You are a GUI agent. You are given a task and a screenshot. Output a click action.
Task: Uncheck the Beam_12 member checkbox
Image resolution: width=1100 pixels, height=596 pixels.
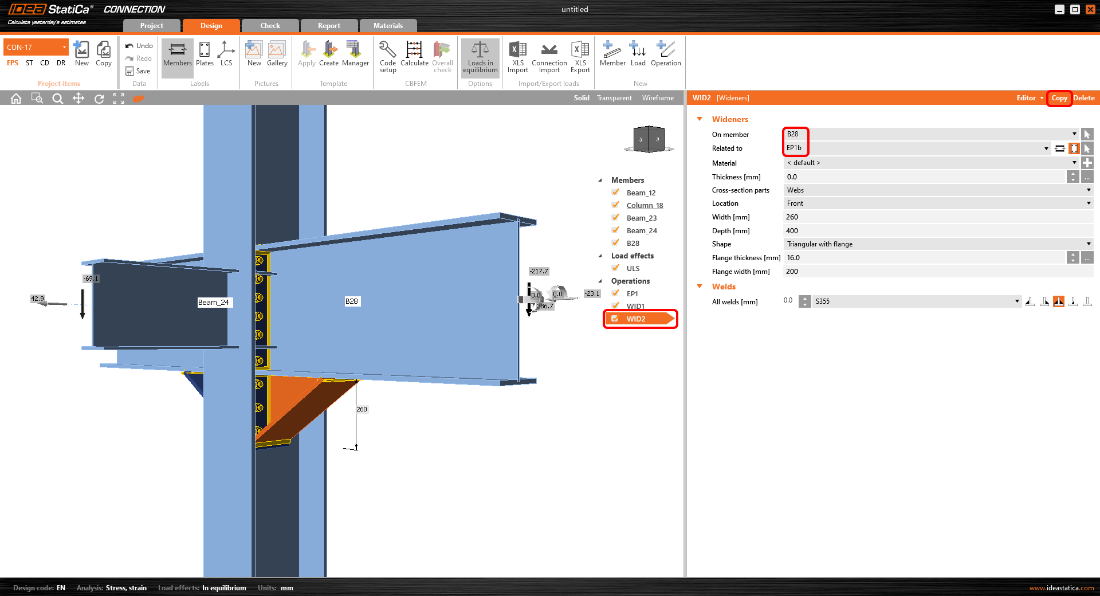[x=616, y=193]
